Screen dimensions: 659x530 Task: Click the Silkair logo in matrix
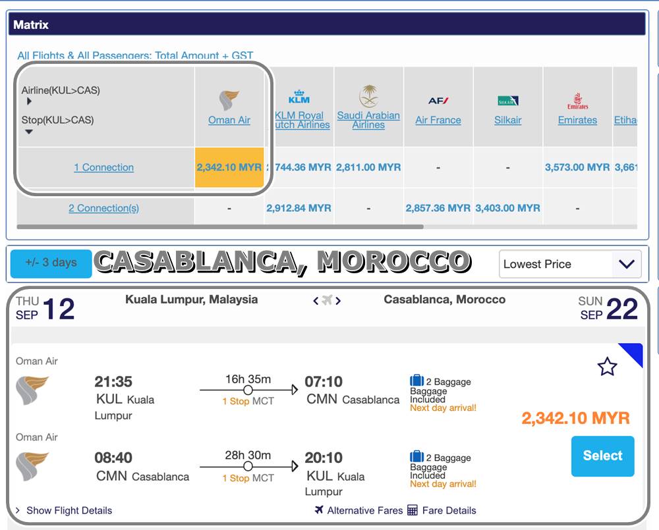coord(507,101)
